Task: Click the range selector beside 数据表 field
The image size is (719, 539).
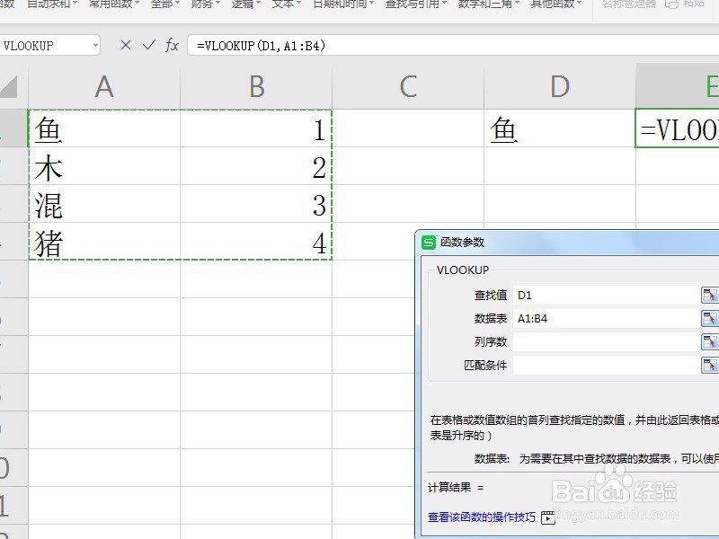Action: pyautogui.click(x=710, y=317)
